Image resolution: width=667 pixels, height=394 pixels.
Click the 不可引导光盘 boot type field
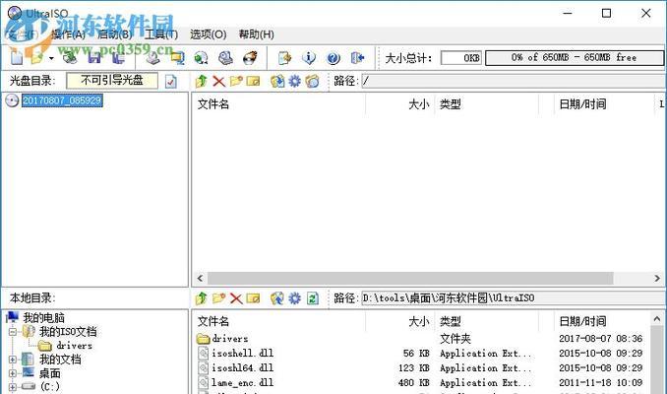coord(112,80)
